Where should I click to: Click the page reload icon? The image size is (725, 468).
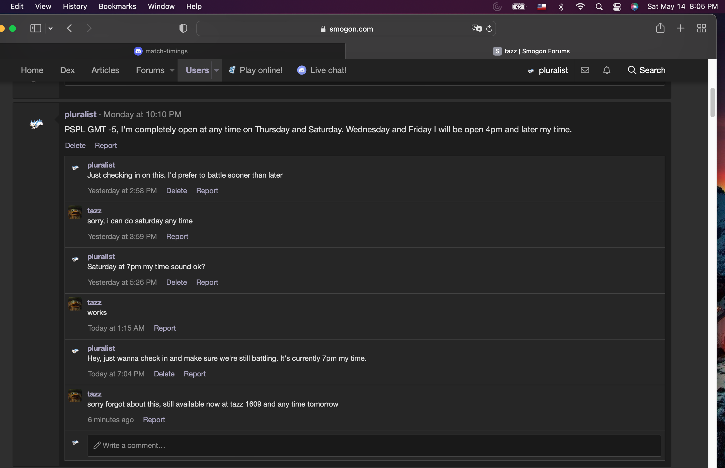click(x=489, y=28)
